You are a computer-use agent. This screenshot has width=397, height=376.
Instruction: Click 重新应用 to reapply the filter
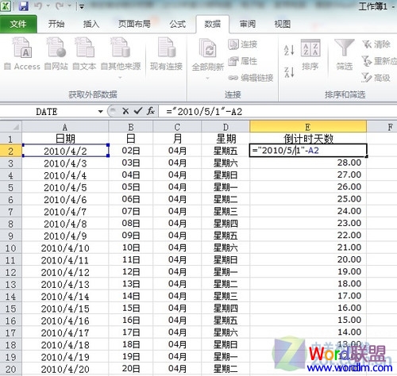[x=379, y=61]
